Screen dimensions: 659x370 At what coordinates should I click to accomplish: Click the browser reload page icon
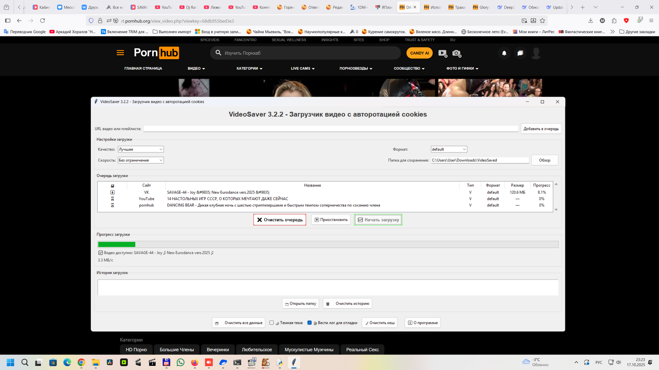[42, 21]
